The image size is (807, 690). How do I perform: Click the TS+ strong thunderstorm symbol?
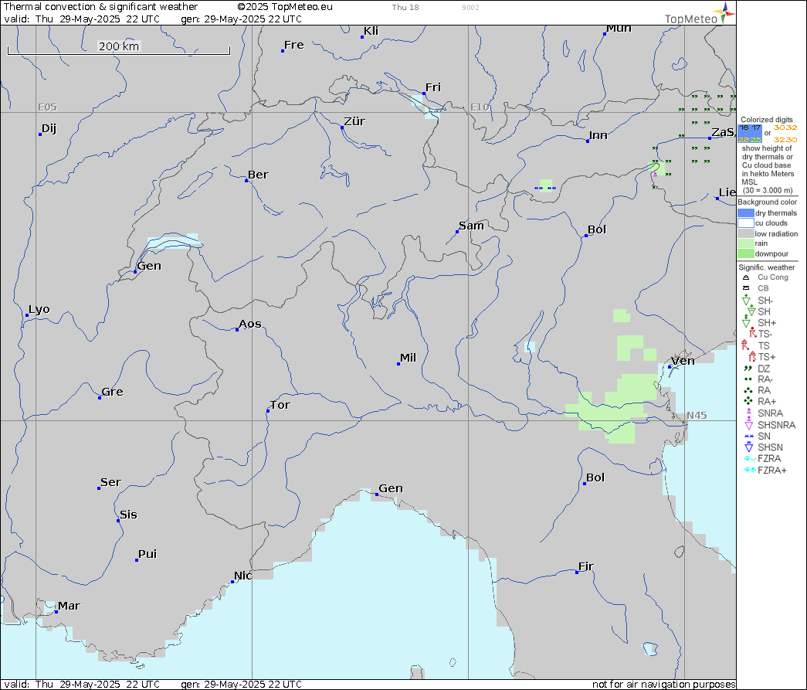752,356
